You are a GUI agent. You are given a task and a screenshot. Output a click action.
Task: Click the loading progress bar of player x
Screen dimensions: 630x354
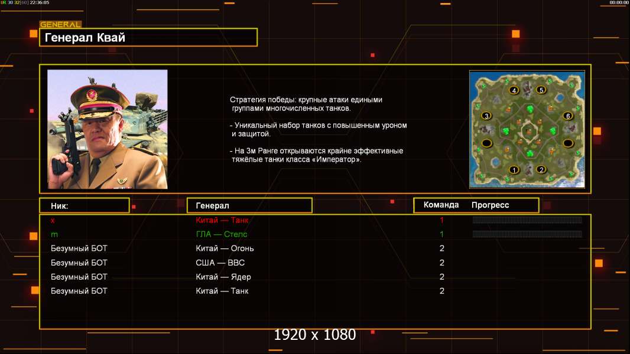[x=527, y=220]
